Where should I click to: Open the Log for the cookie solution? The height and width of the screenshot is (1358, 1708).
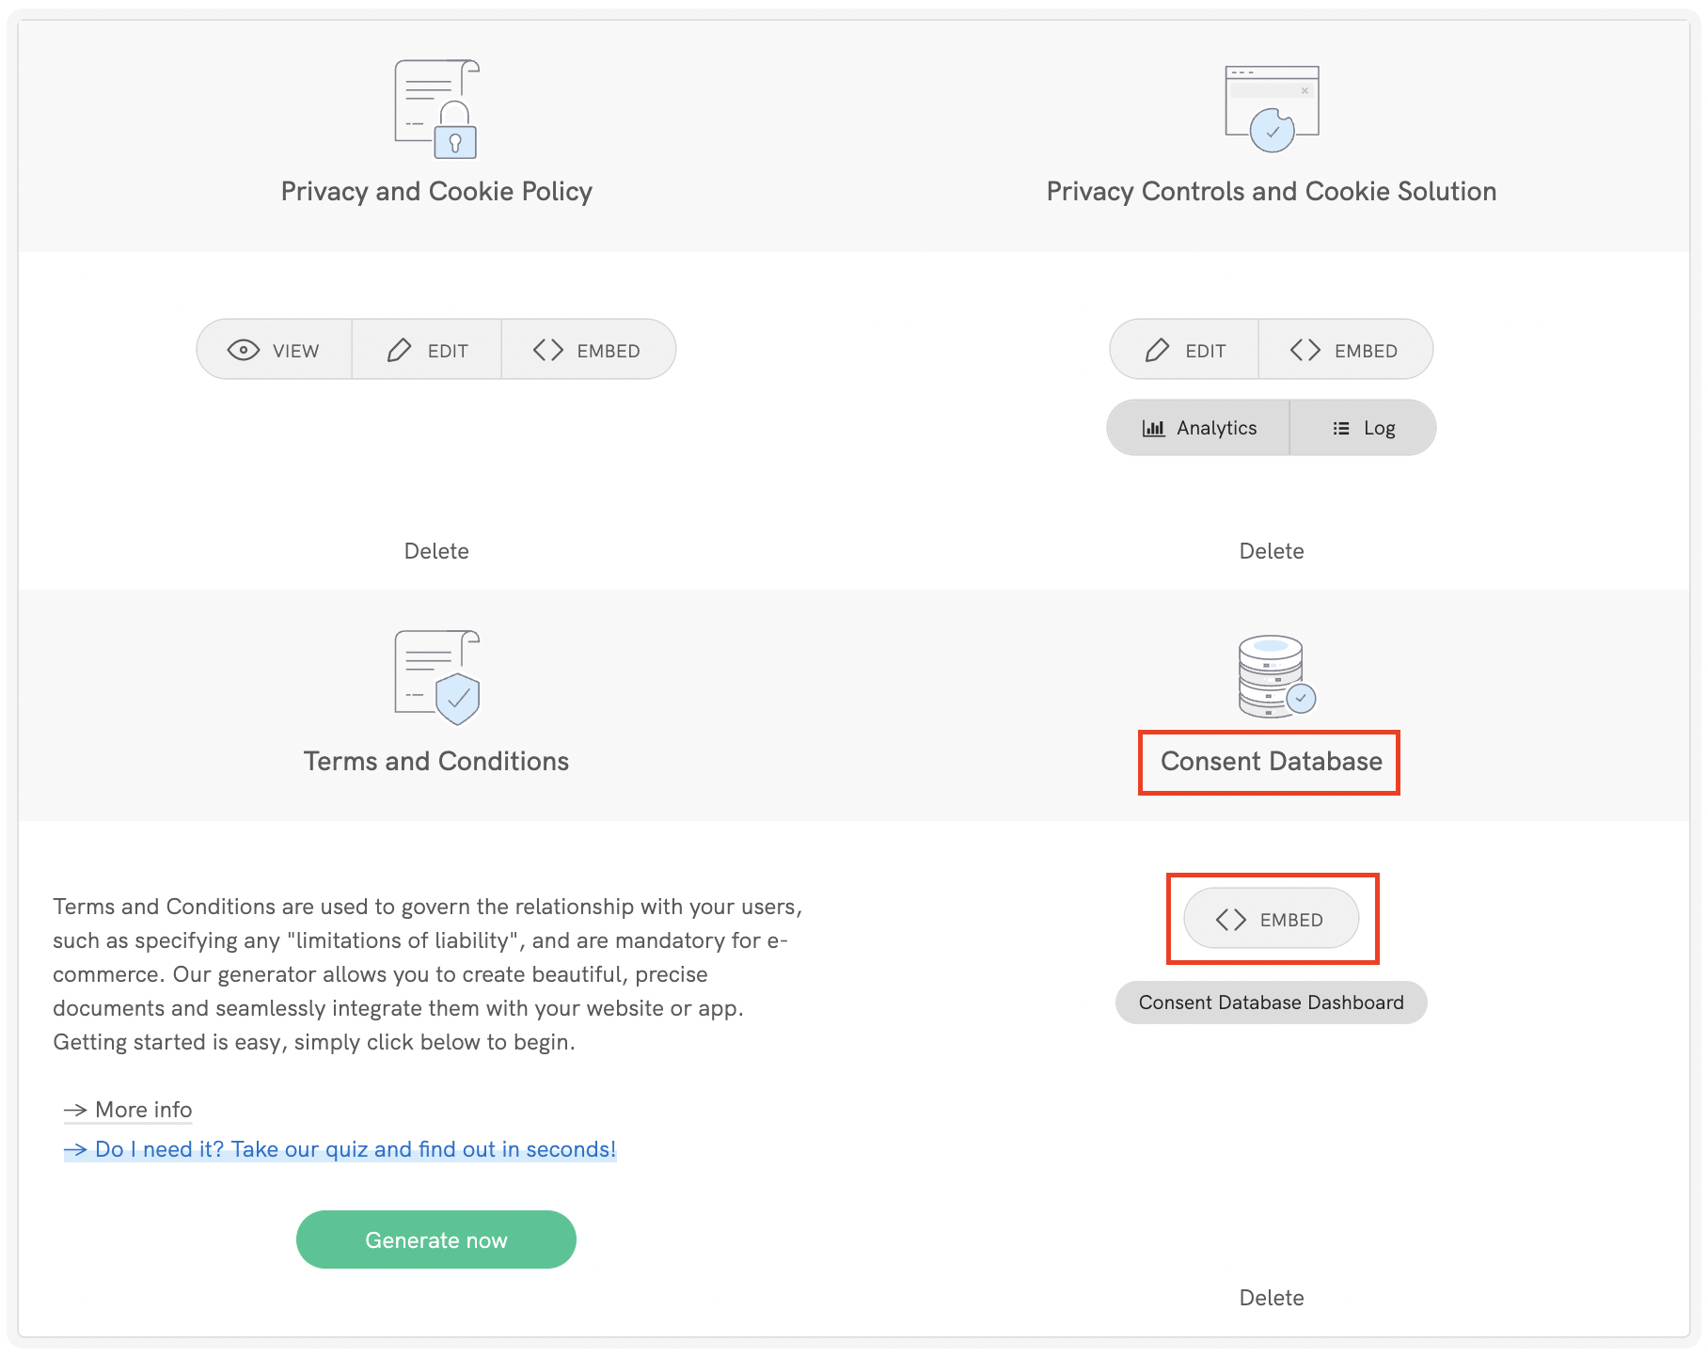coord(1362,427)
